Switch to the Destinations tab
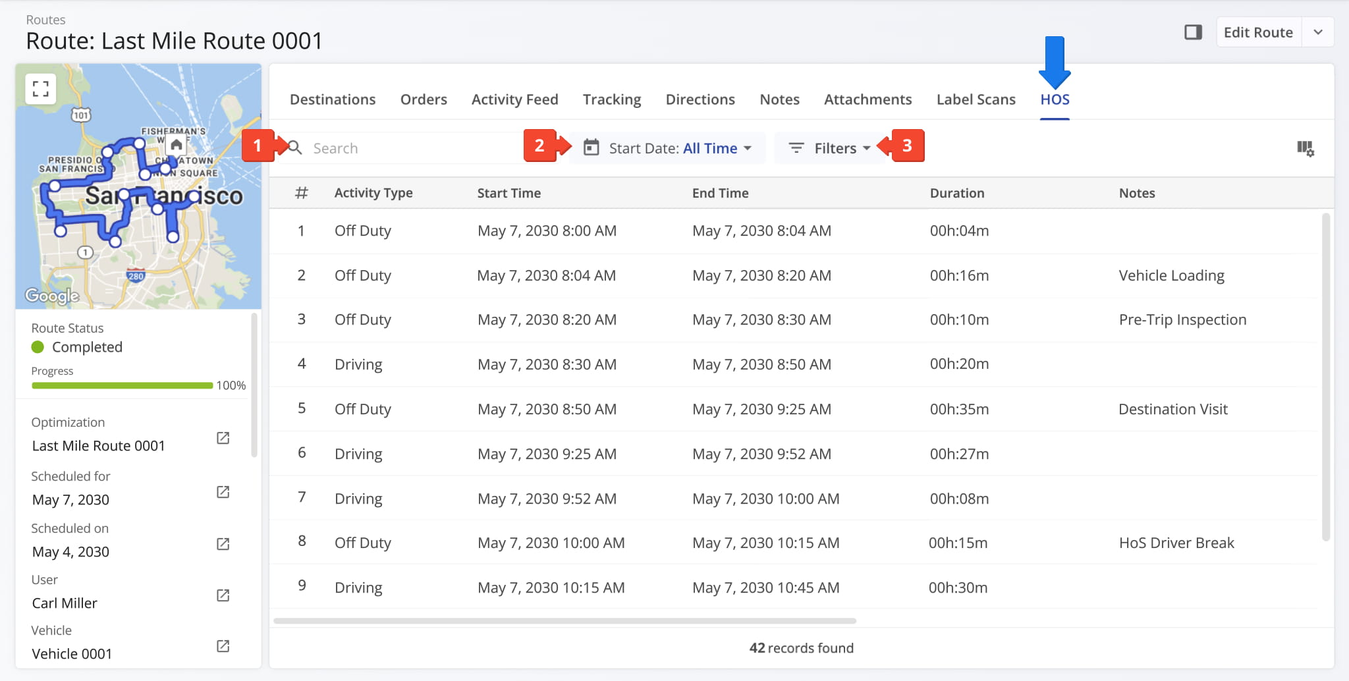Viewport: 1349px width, 681px height. 333,99
